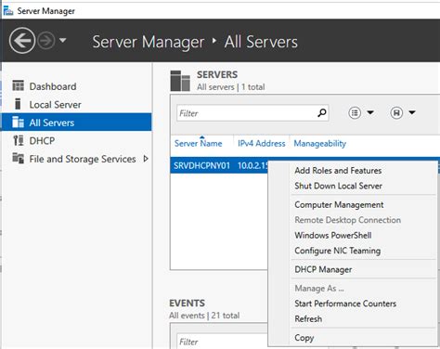Click the back navigation arrow
440x349 pixels.
(22, 41)
